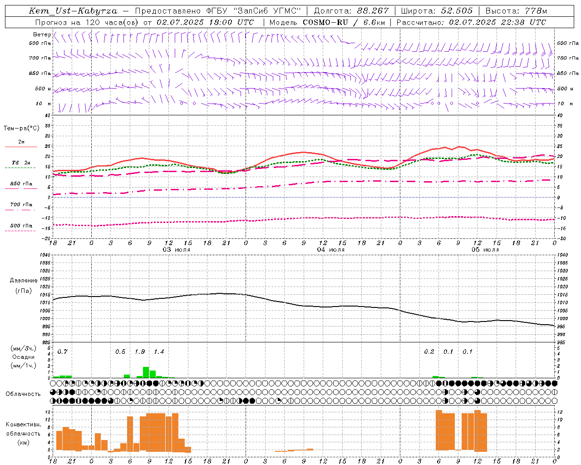Screen dimensions: 581x465
Task: Select the Долгота: 88.267 value
Action: point(351,11)
